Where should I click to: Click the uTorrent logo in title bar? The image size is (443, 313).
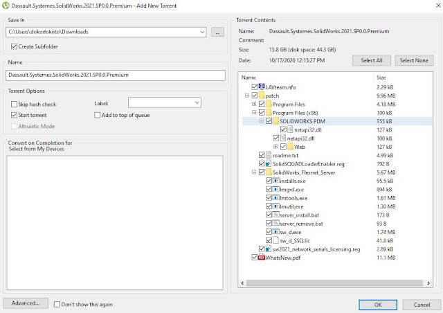(6, 6)
